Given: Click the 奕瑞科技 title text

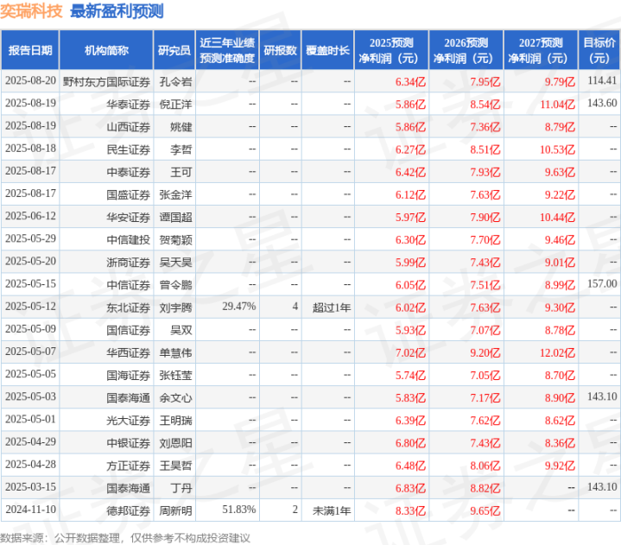Looking at the screenshot, I should click(31, 11).
